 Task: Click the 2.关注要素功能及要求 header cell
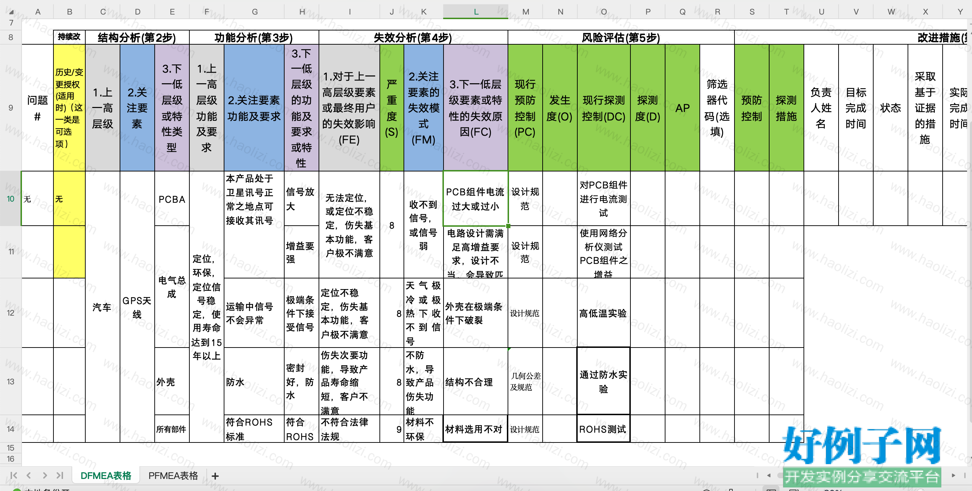254,108
